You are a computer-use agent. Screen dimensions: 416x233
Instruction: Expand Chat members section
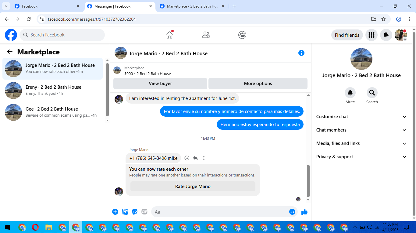[361, 130]
